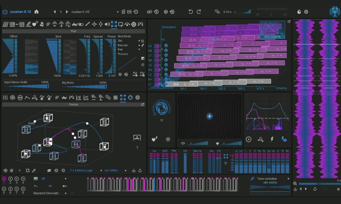Click the home icon in top bar

36,12
